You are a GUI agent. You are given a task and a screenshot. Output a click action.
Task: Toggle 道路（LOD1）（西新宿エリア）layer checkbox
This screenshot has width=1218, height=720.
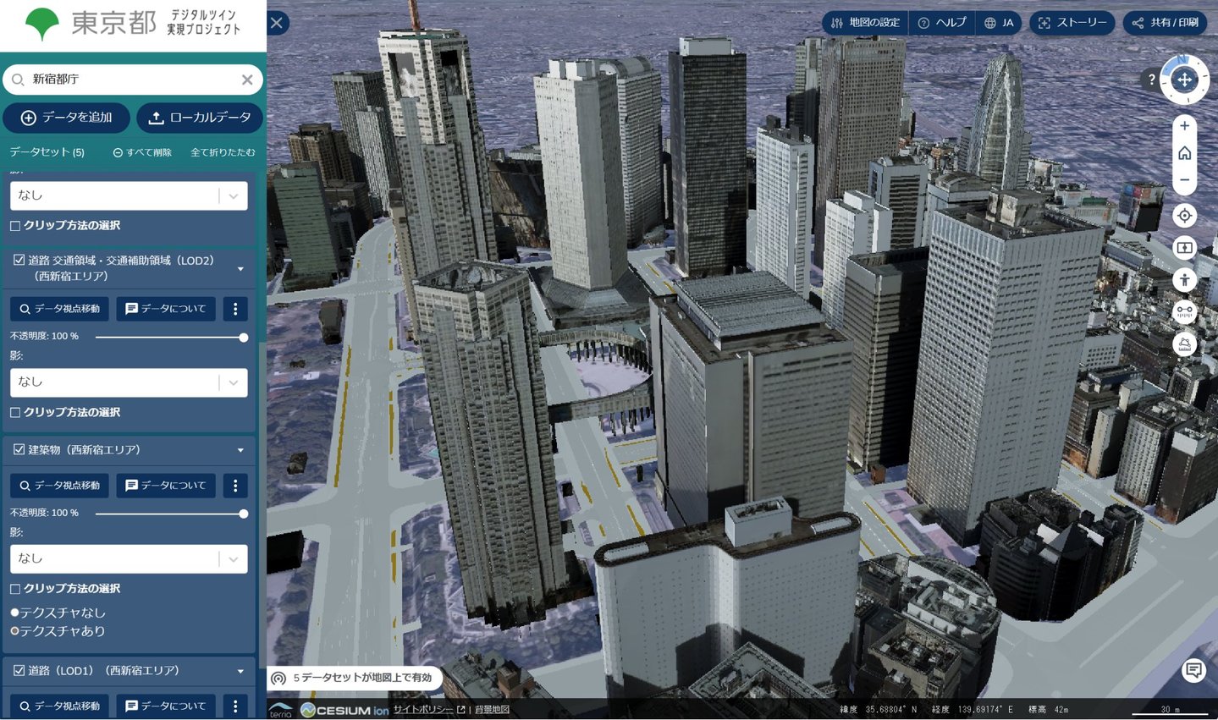click(19, 670)
